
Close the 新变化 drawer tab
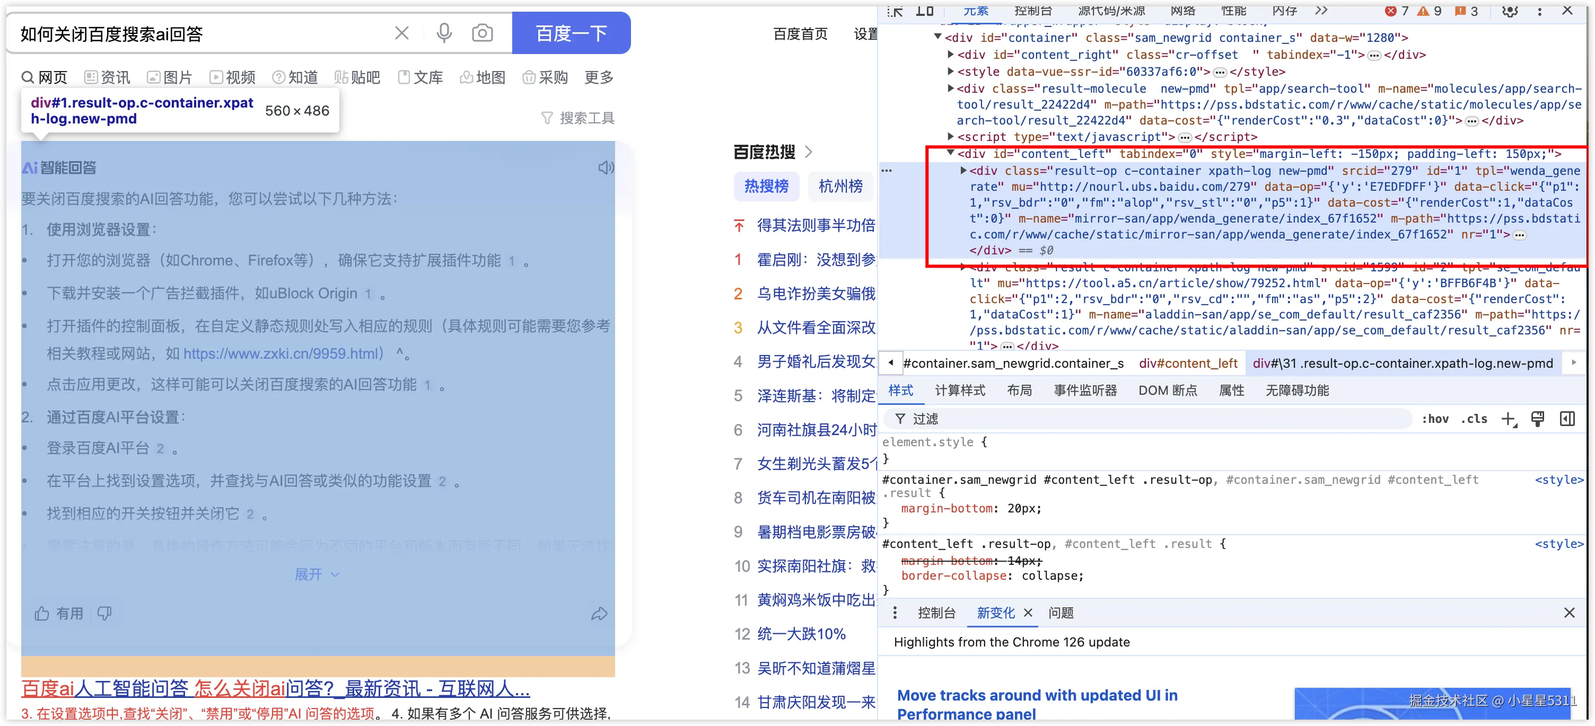tap(1028, 613)
